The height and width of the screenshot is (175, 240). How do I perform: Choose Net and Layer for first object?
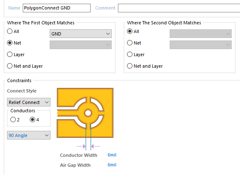click(25, 66)
